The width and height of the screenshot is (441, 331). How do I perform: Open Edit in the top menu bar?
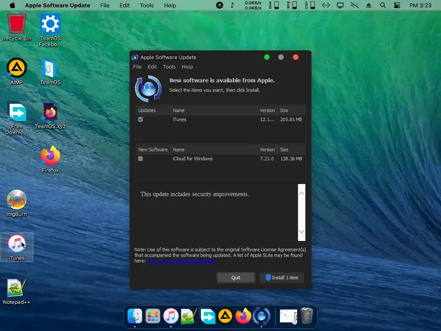point(124,5)
